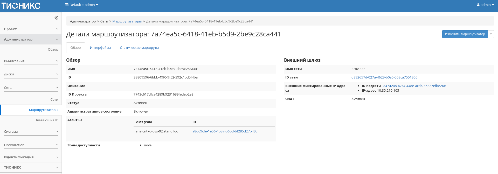This screenshot has height=174, width=498.
Task: Open the admin user menu
Action: click(x=485, y=5)
